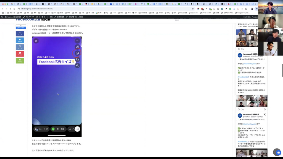Open the story three-dots more options
The height and width of the screenshot is (159, 283).
[77, 41]
